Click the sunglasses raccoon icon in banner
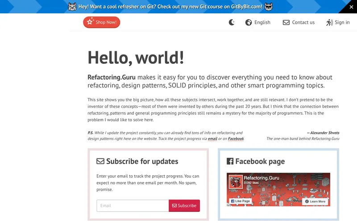 [269, 7]
